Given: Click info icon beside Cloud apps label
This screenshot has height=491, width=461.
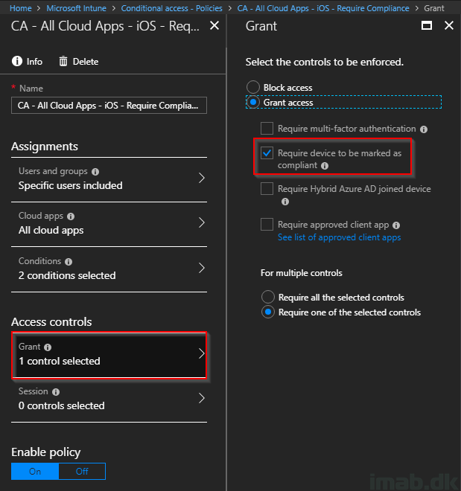Looking at the screenshot, I should (71, 216).
